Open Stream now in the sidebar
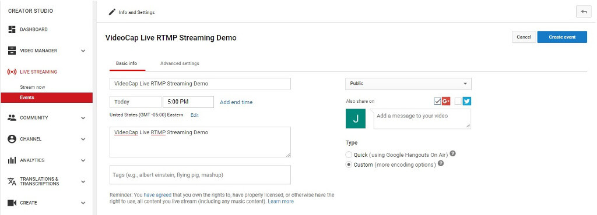Viewport: 597px width, 215px height. coord(33,87)
